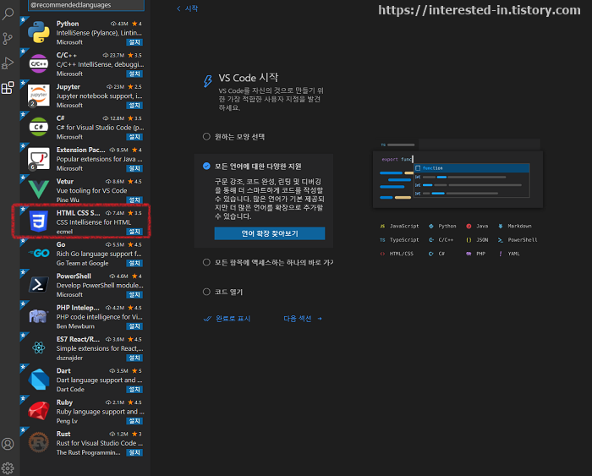592x476 pixels.
Task: Click the Python extension title text
Action: [x=68, y=24]
